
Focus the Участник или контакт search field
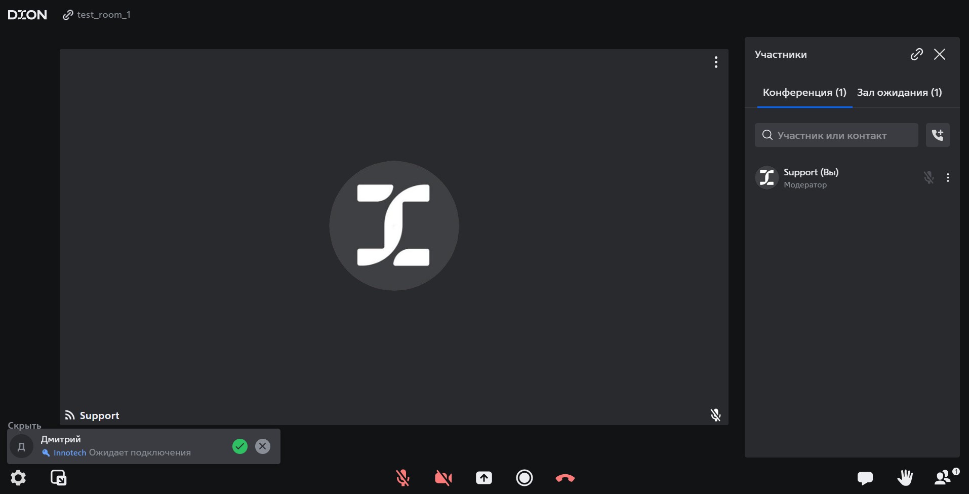pyautogui.click(x=836, y=135)
